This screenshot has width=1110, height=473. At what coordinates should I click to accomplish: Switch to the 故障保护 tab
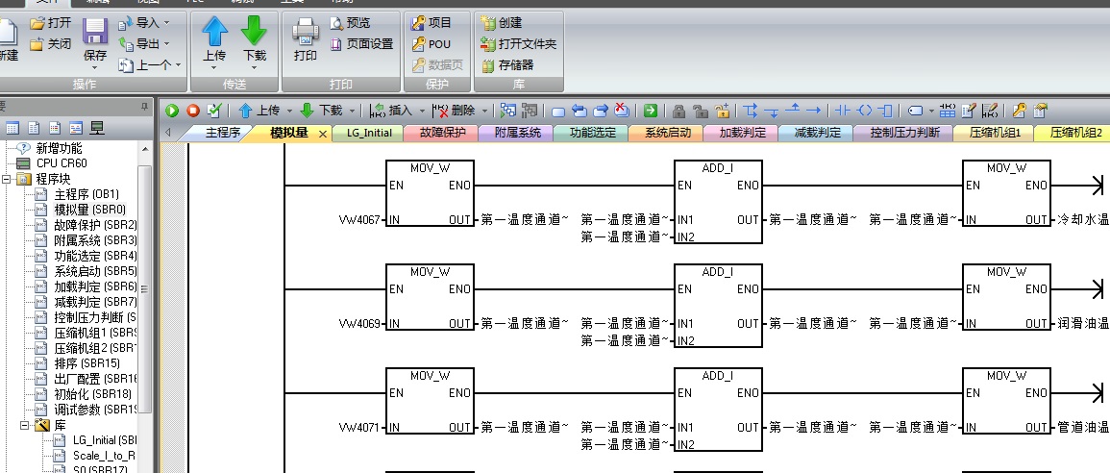(x=442, y=134)
